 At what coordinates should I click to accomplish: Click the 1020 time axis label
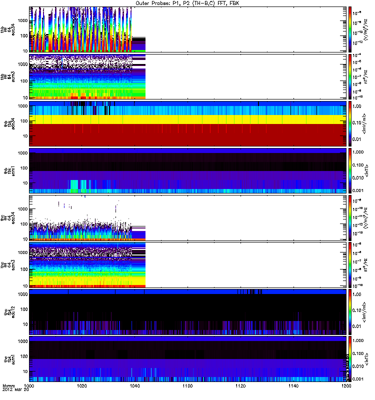[x=82, y=386]
